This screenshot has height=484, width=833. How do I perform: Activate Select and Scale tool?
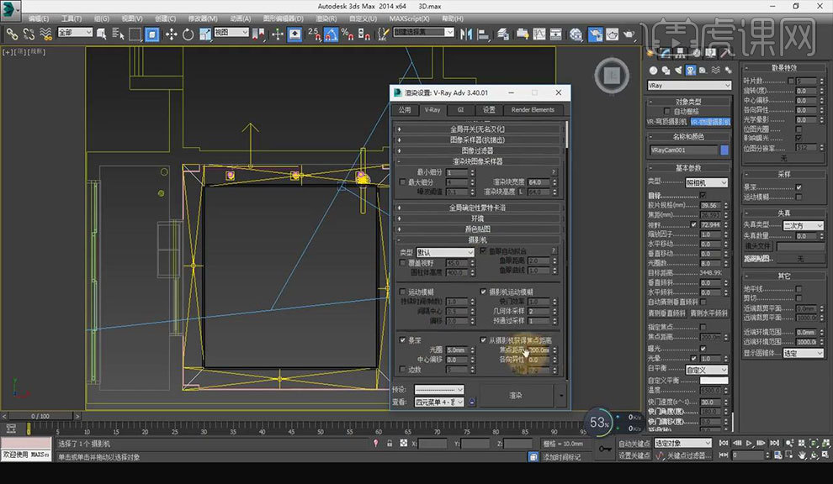coord(205,34)
